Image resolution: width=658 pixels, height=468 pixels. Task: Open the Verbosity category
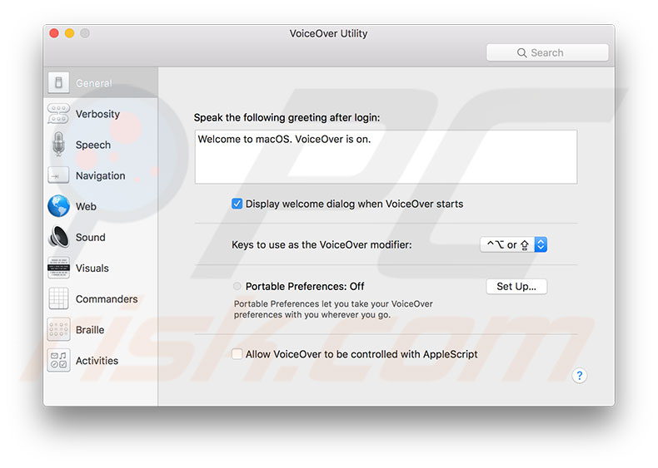coord(97,114)
